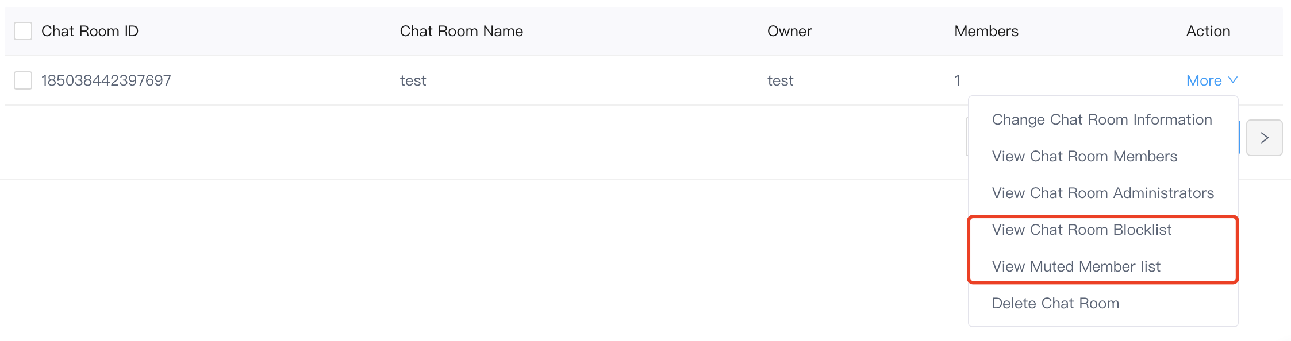Click the Chat Room ID column header
The image size is (1291, 341).
tap(90, 31)
